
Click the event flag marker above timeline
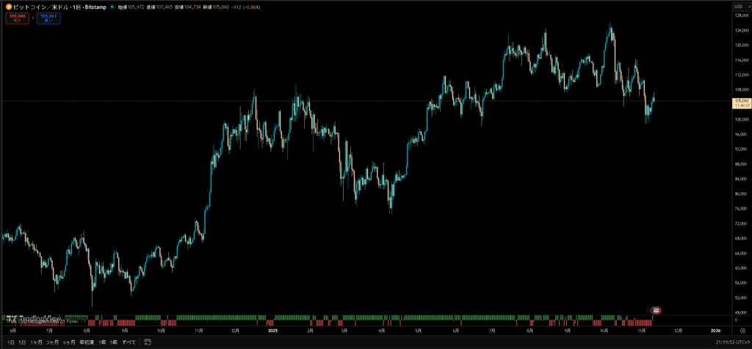click(x=657, y=310)
